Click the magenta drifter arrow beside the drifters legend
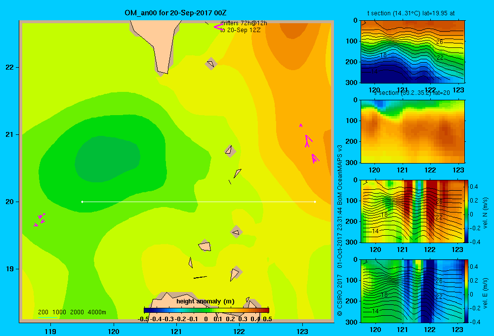494x336 pixels. pos(218,27)
